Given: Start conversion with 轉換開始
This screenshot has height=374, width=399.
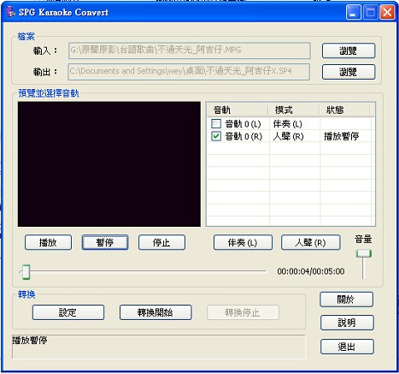Looking at the screenshot, I should click(155, 312).
